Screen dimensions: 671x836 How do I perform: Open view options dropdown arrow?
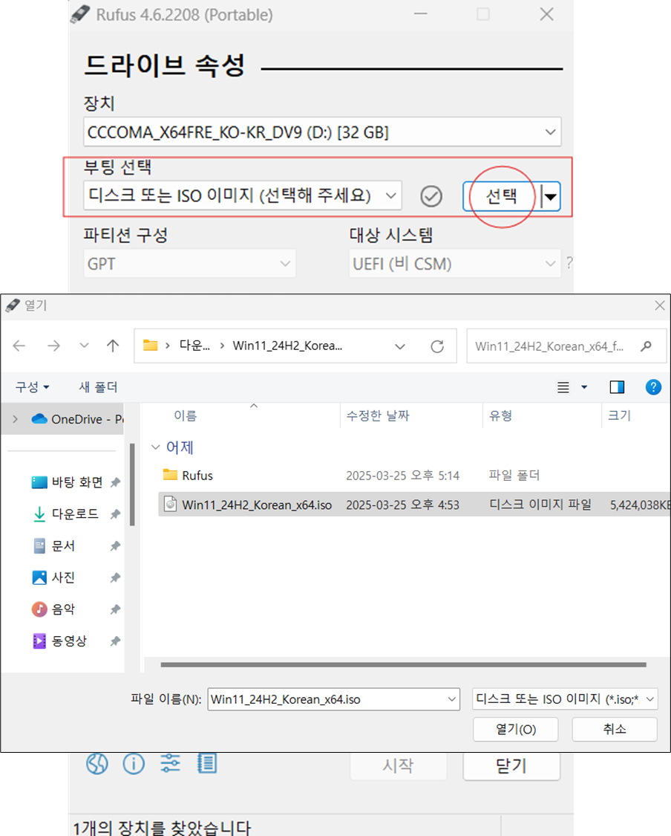click(x=584, y=387)
